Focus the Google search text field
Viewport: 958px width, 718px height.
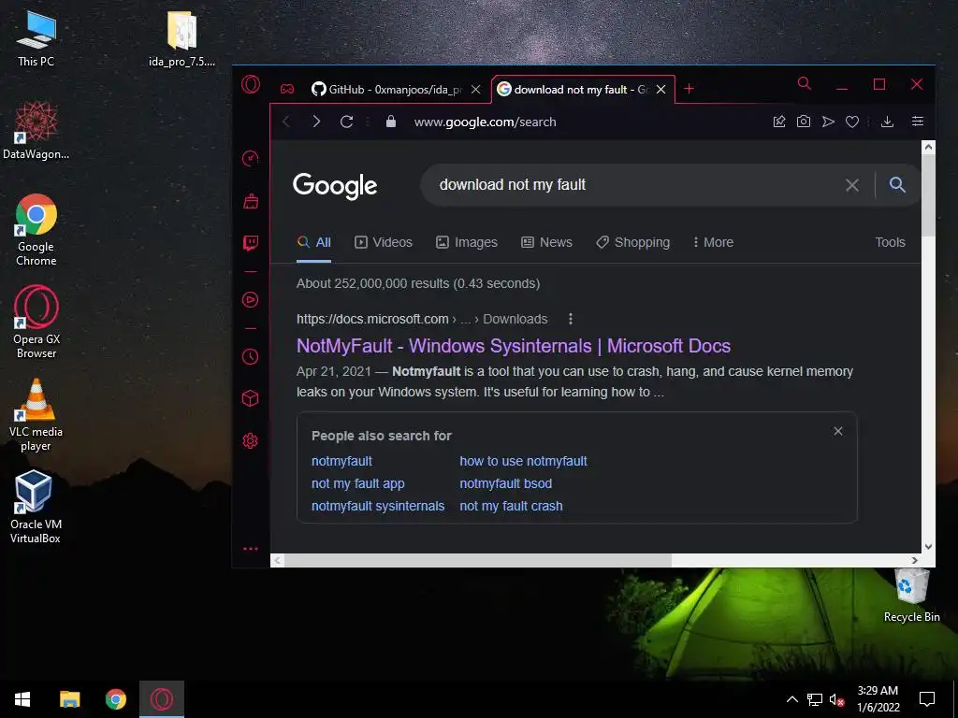pos(635,184)
